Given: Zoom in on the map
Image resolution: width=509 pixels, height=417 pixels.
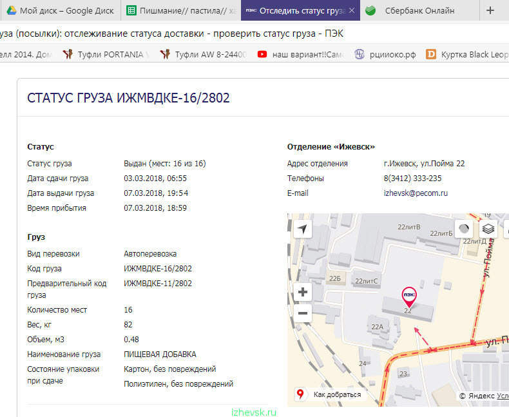Looking at the screenshot, I should click(x=303, y=292).
